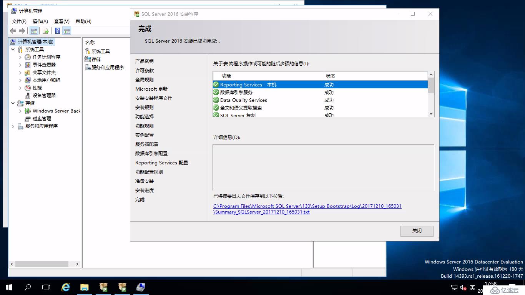The height and width of the screenshot is (295, 525).
Task: Open the 帮助(H) menu
Action: (83, 22)
